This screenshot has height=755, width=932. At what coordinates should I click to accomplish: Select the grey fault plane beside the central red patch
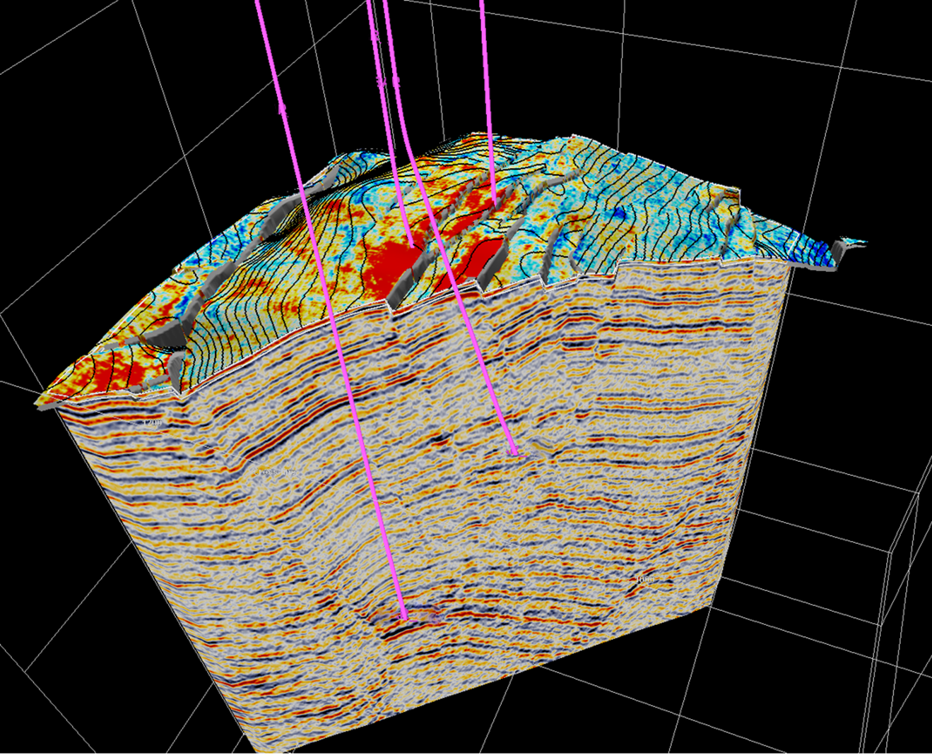pos(411,279)
